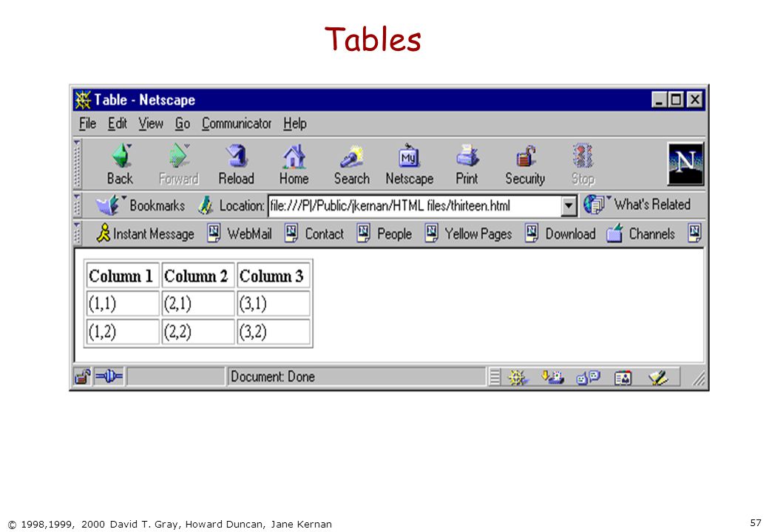
Task: Click the status bar security lock icon
Action: point(82,376)
